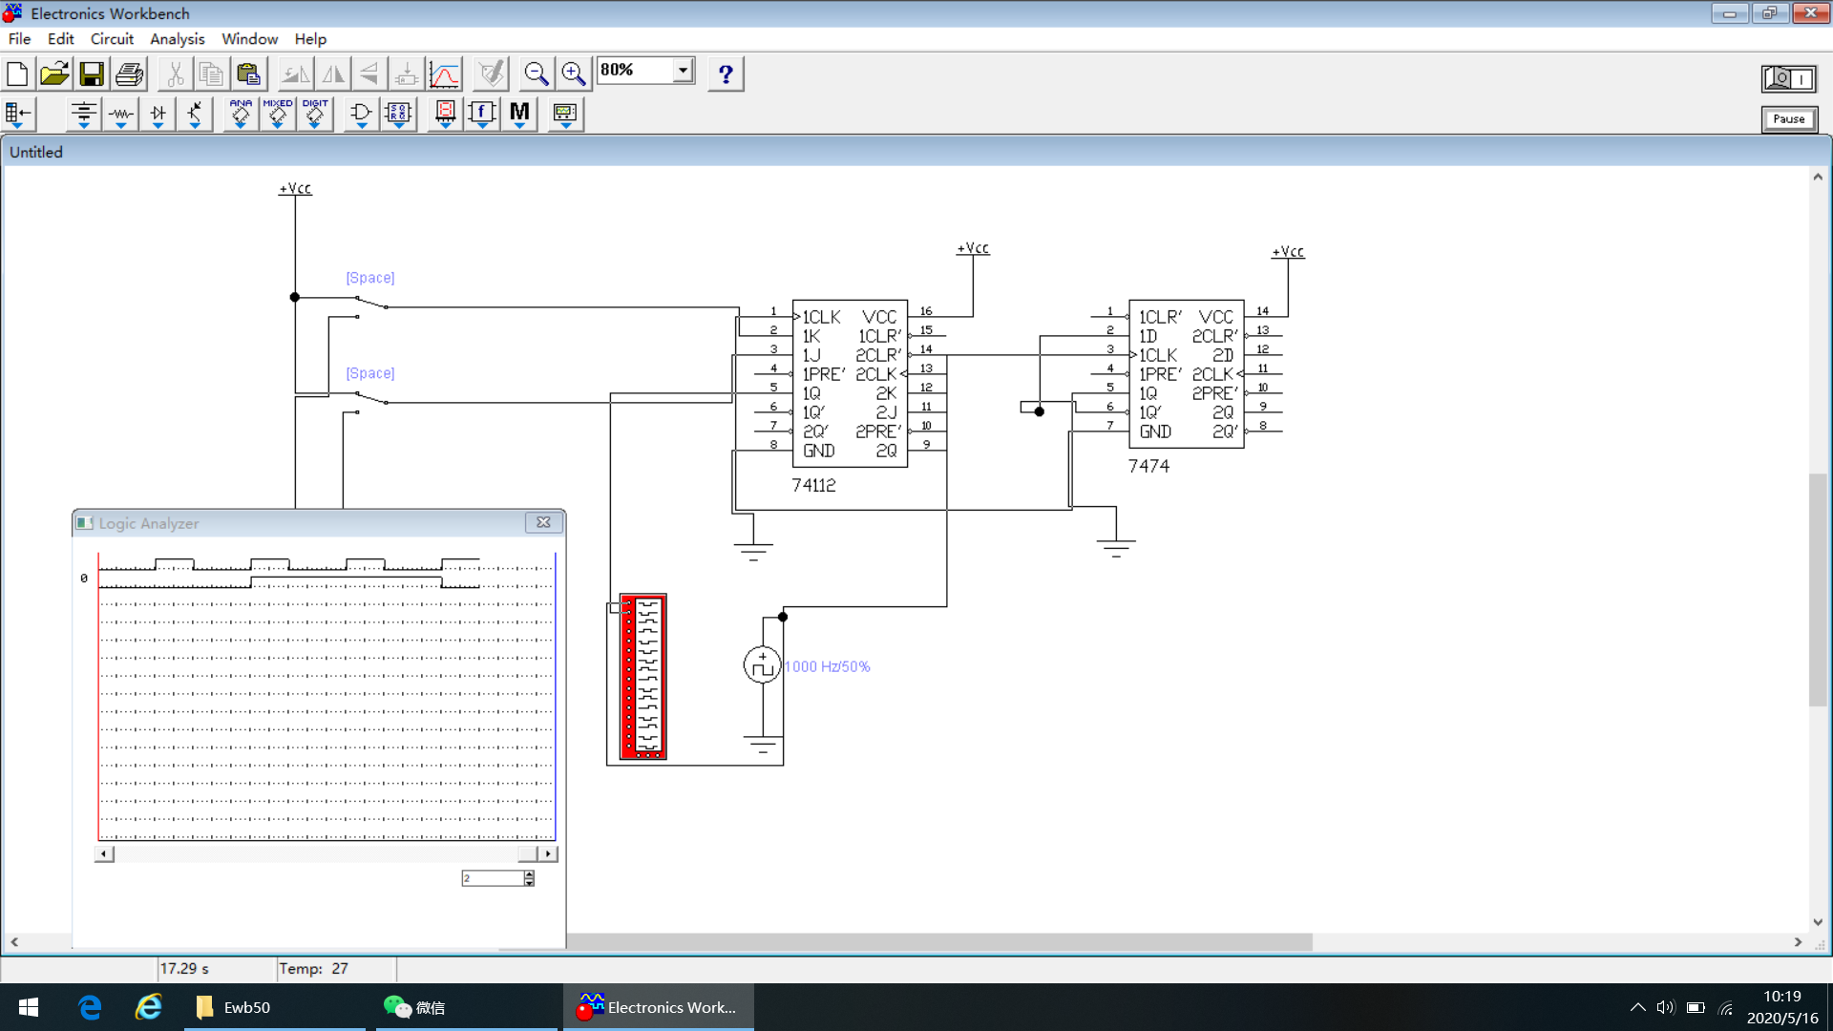
Task: Open the Instruments parts bin
Action: point(565,114)
